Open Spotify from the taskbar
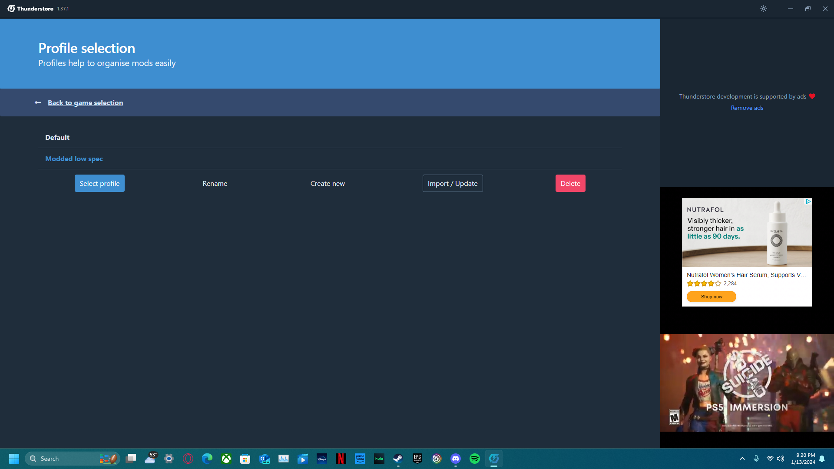 (x=474, y=459)
